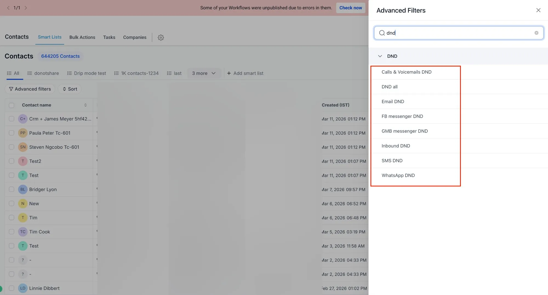
Task: Click the Check now button in the banner
Action: point(351,8)
